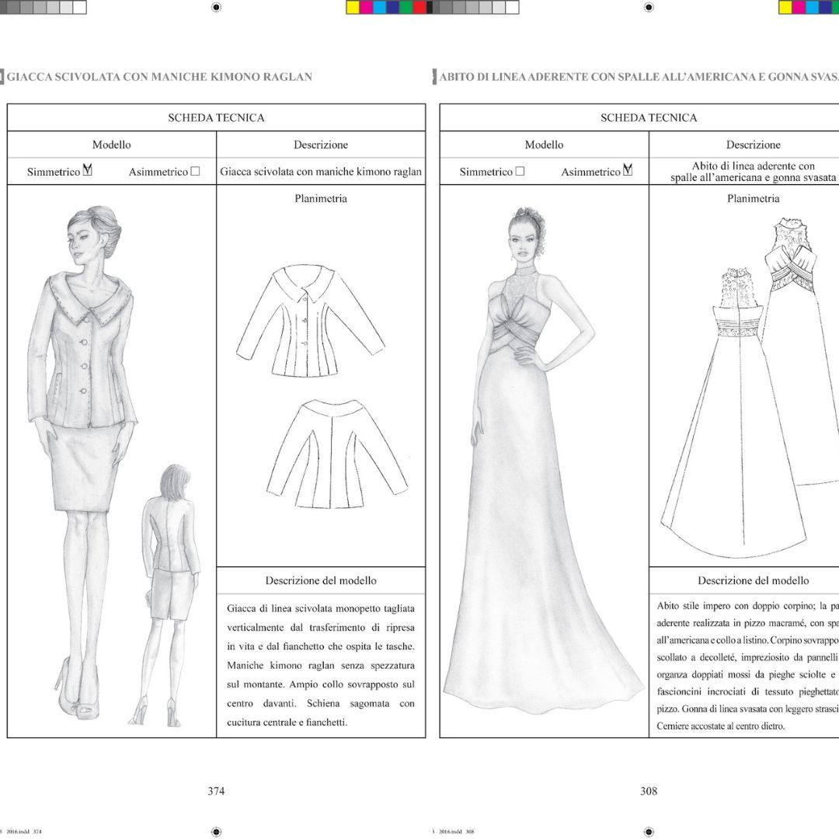
Task: Click the "Modello" header on the jacket sheet
Action: [x=111, y=144]
